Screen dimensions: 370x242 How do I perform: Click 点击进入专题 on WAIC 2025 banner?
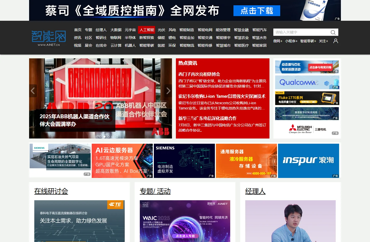185,236
